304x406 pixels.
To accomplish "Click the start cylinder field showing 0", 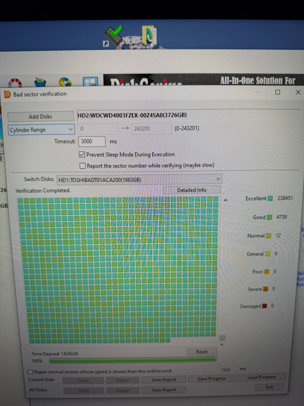I will [x=98, y=129].
